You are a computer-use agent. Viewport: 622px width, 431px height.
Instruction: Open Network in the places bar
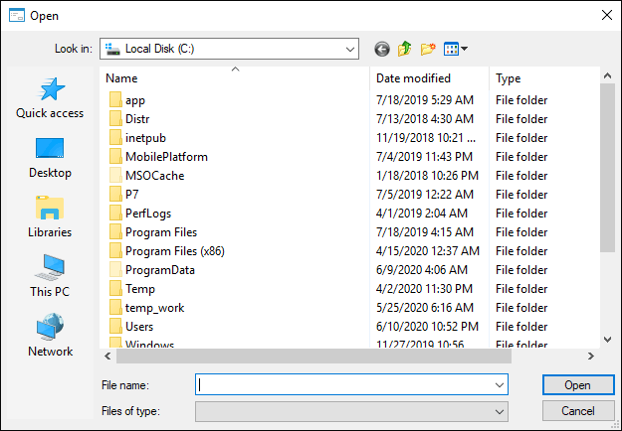[x=50, y=337]
